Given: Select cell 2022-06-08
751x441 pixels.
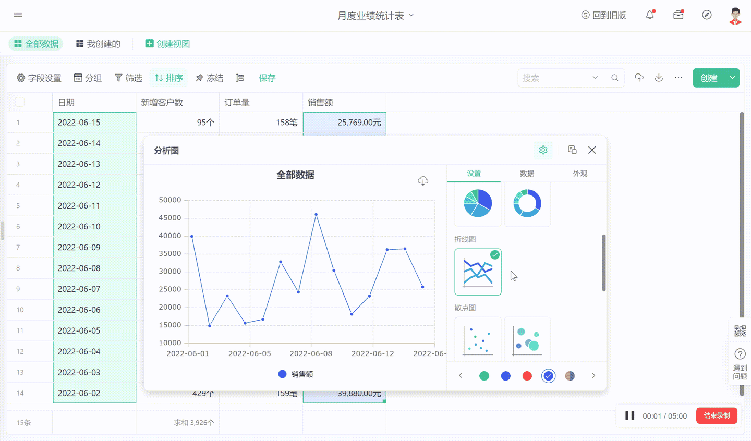Looking at the screenshot, I should pos(94,268).
